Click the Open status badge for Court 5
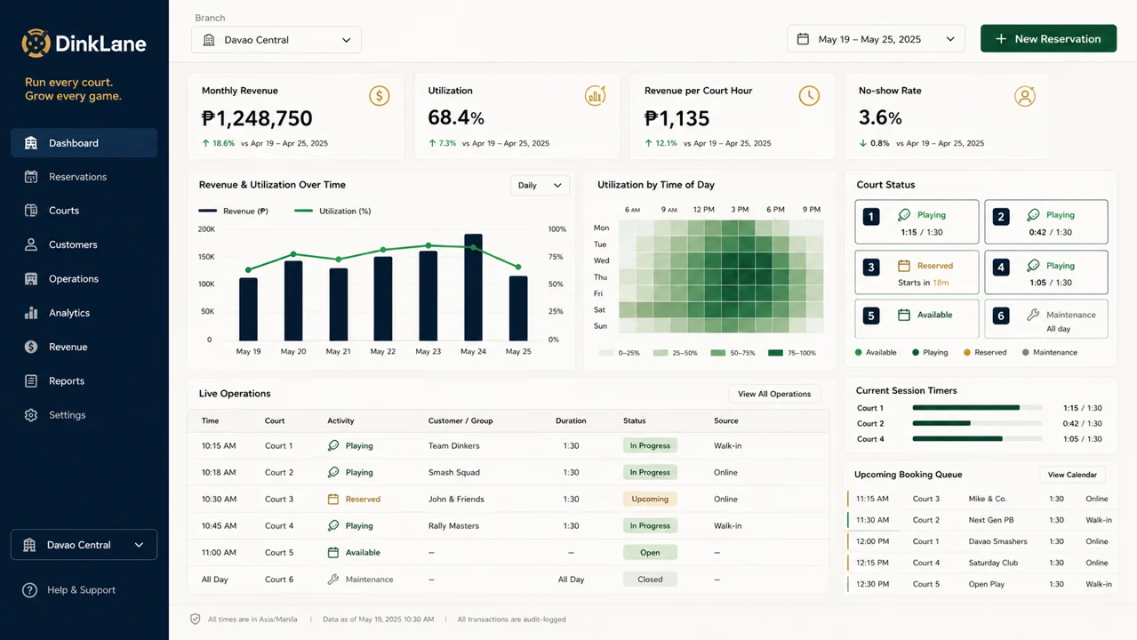 click(650, 552)
